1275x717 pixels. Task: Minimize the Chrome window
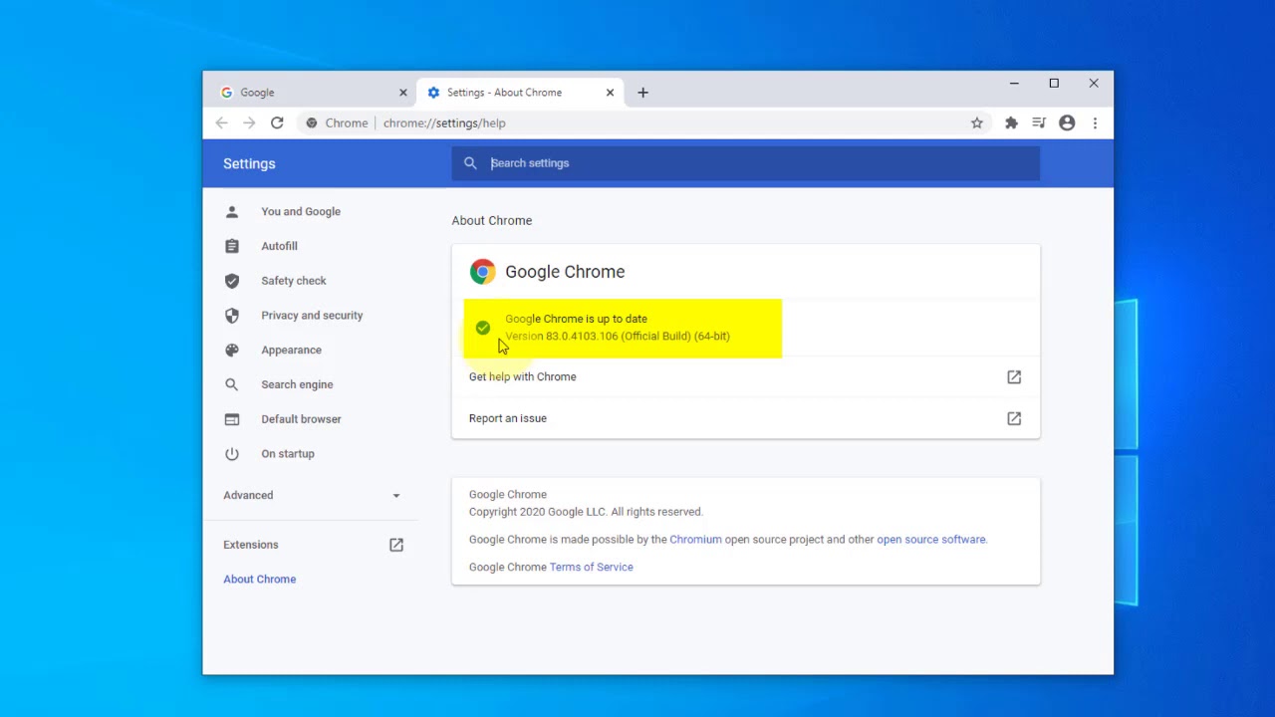coord(1014,84)
